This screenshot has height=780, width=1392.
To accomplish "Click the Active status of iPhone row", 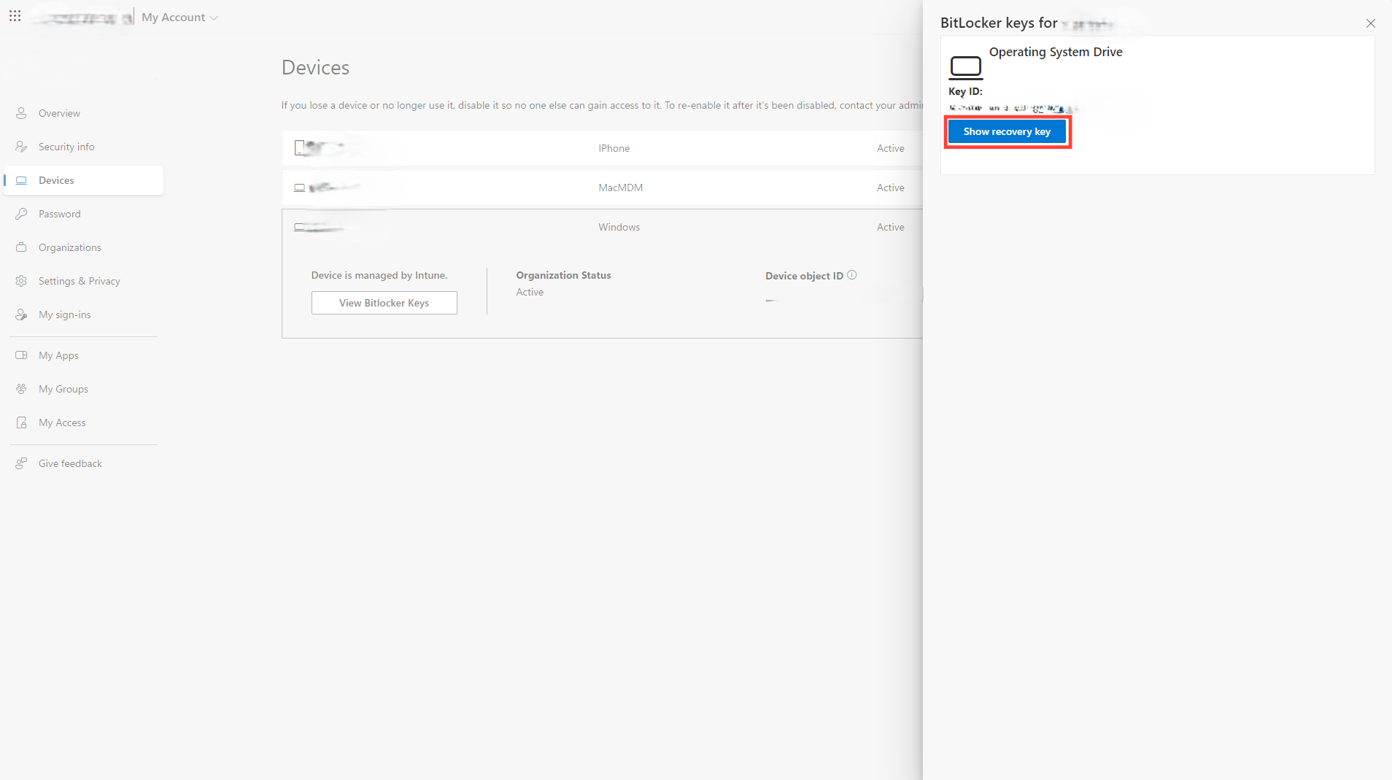I will coord(890,148).
